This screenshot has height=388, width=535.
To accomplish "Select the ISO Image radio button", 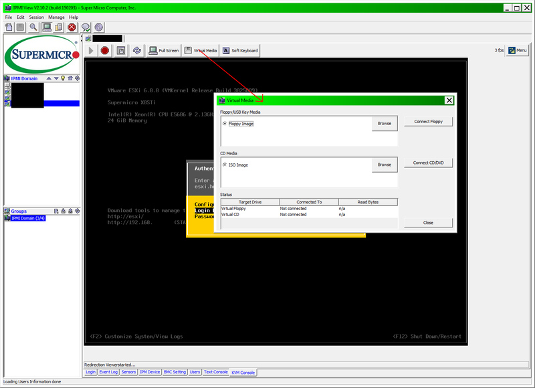I will click(224, 165).
